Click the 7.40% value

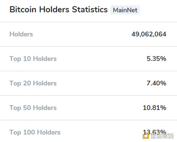click(x=156, y=83)
